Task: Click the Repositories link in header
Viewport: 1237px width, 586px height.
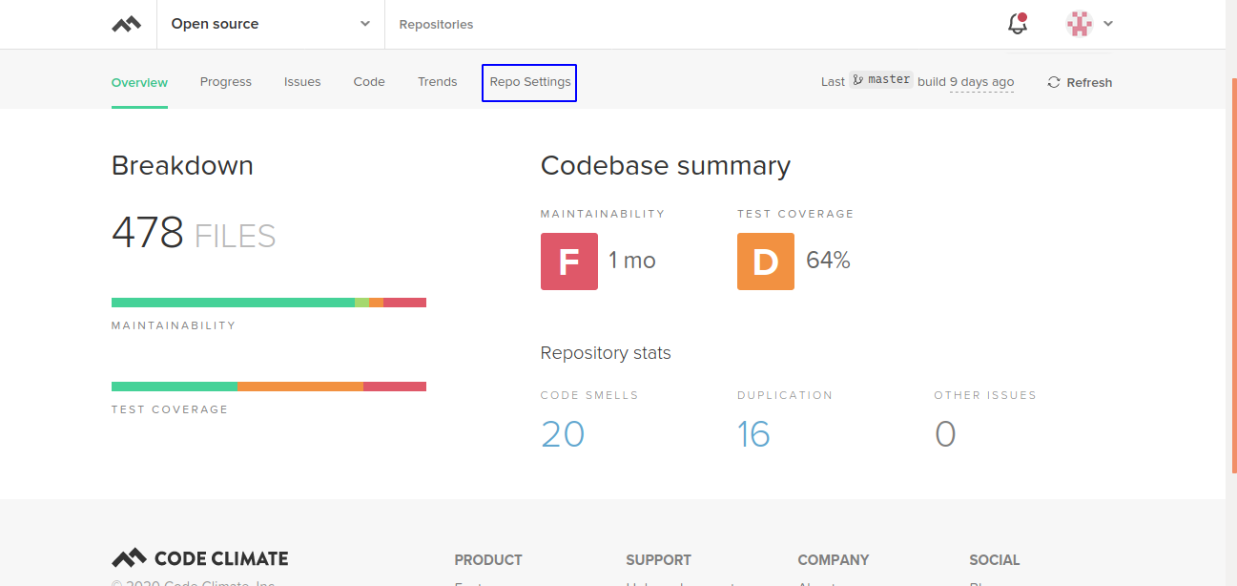Action: click(436, 25)
